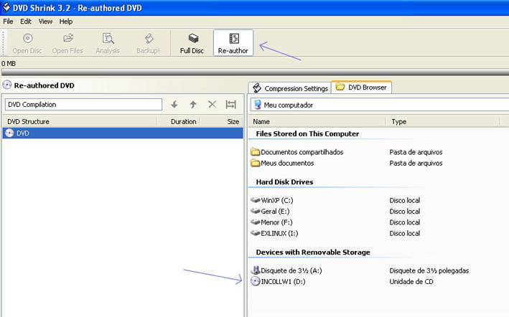
Task: Click the Backup! toolbar icon
Action: pyautogui.click(x=149, y=39)
